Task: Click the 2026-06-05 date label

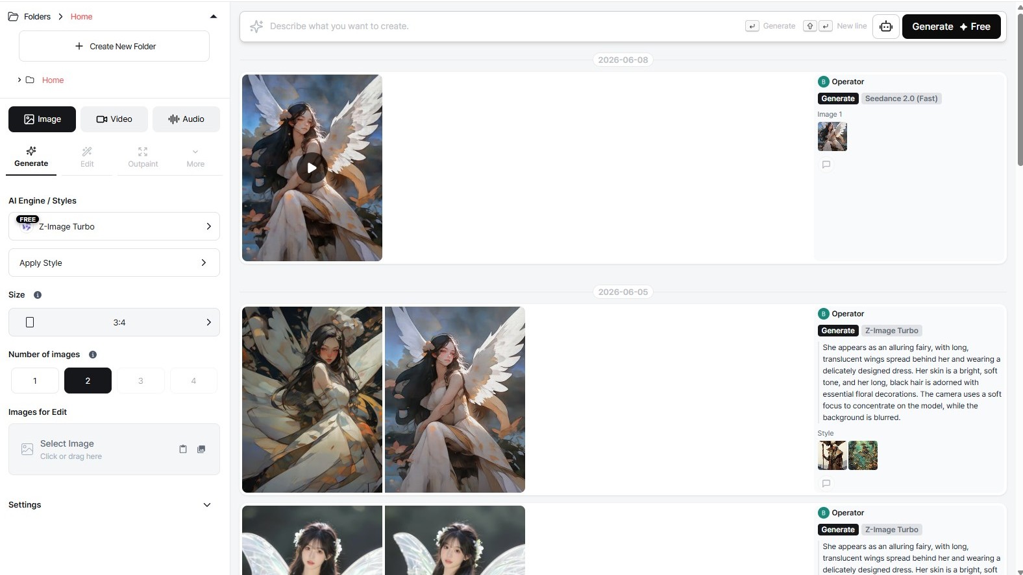Action: point(623,292)
